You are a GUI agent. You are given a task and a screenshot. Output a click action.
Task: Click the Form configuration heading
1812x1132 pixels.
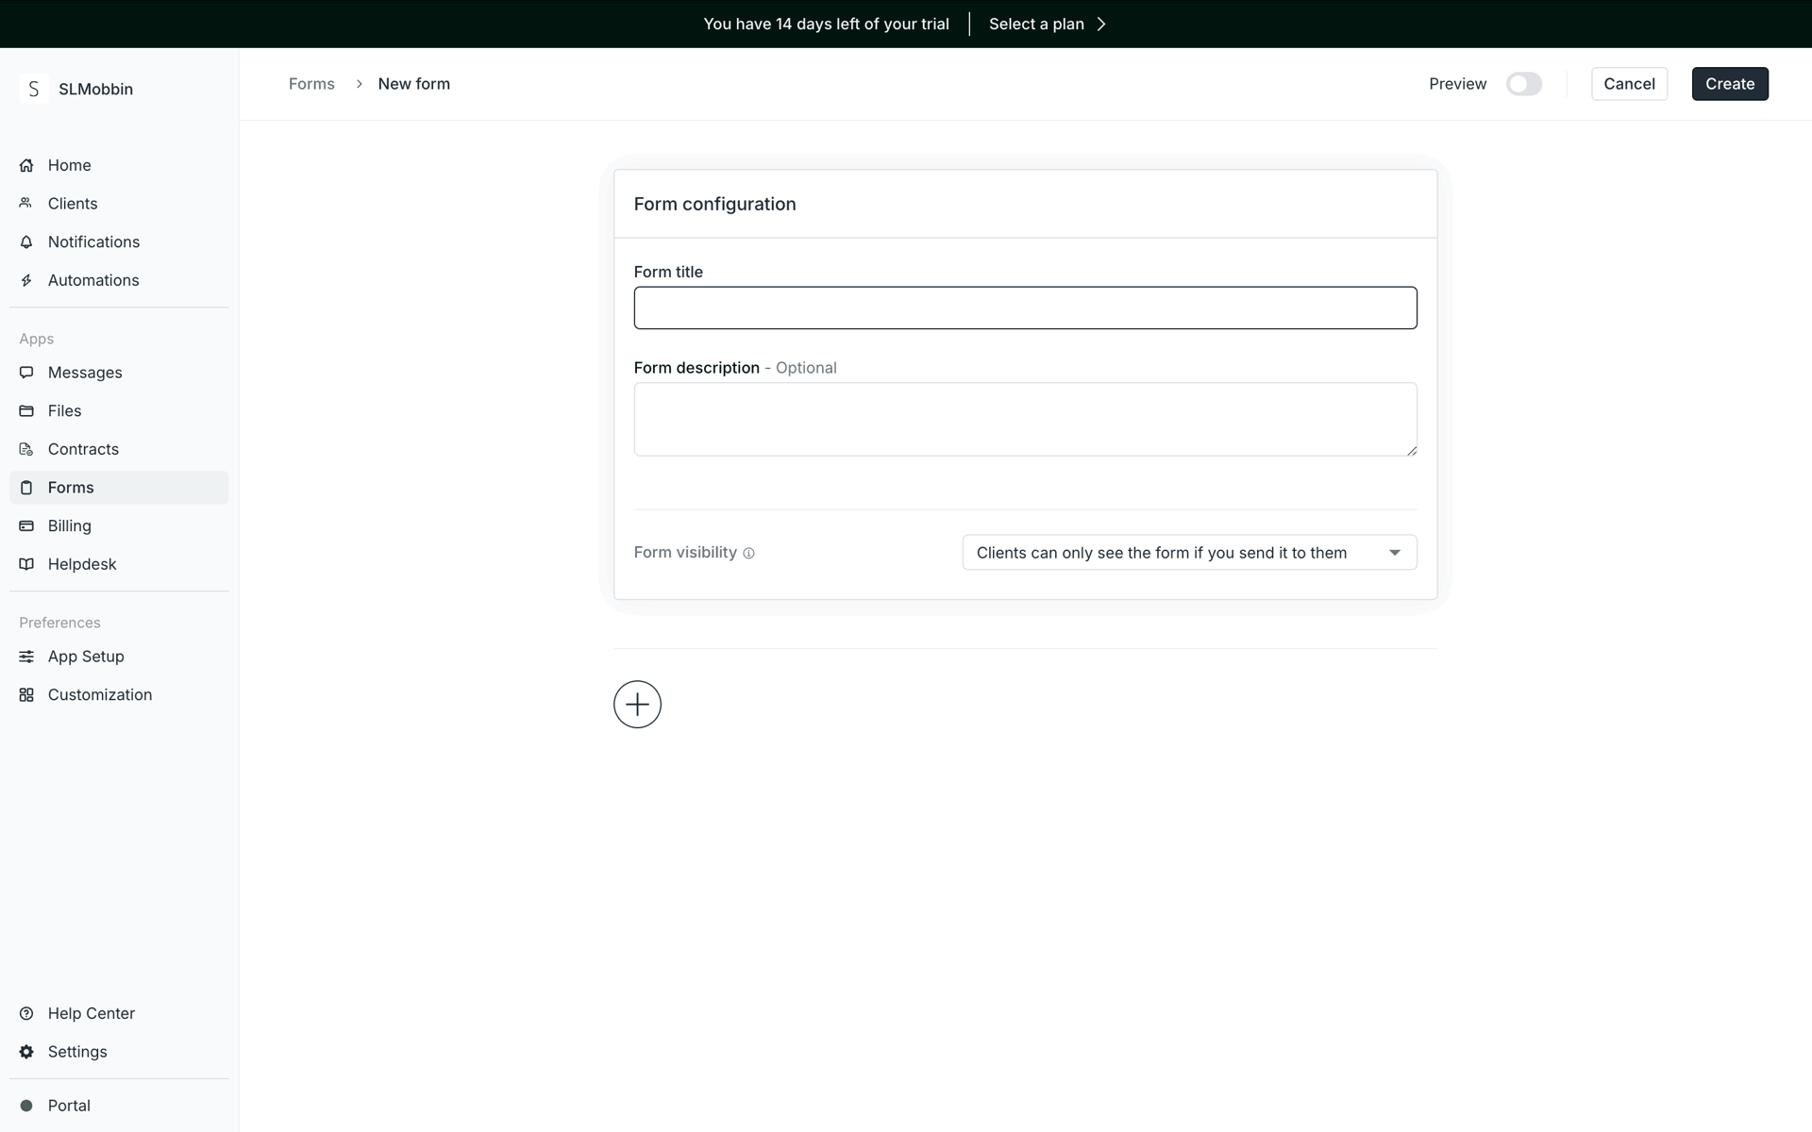click(714, 205)
